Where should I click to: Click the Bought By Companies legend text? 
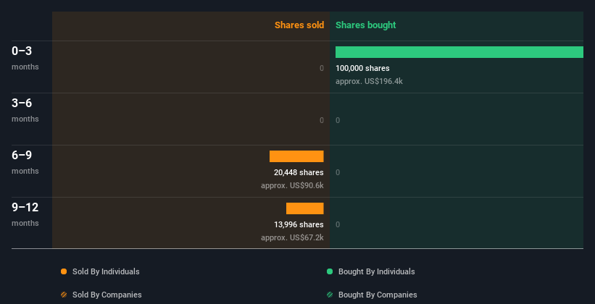point(378,295)
